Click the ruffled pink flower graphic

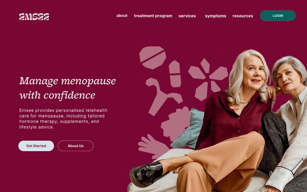[175, 123]
